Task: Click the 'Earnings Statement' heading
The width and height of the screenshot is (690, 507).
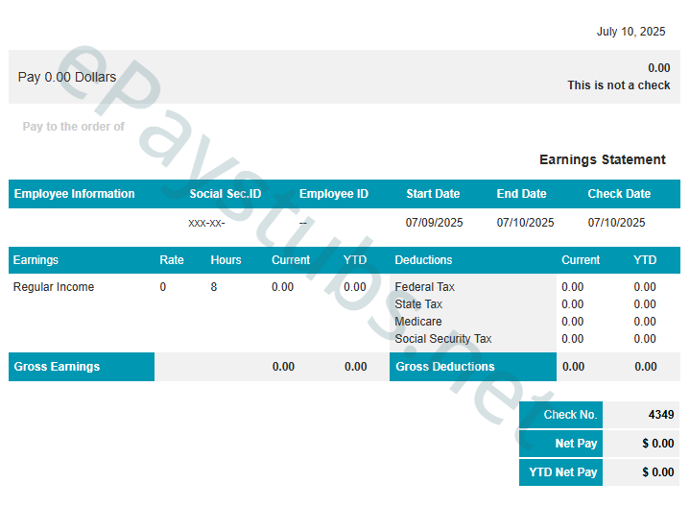Action: pyautogui.click(x=602, y=159)
